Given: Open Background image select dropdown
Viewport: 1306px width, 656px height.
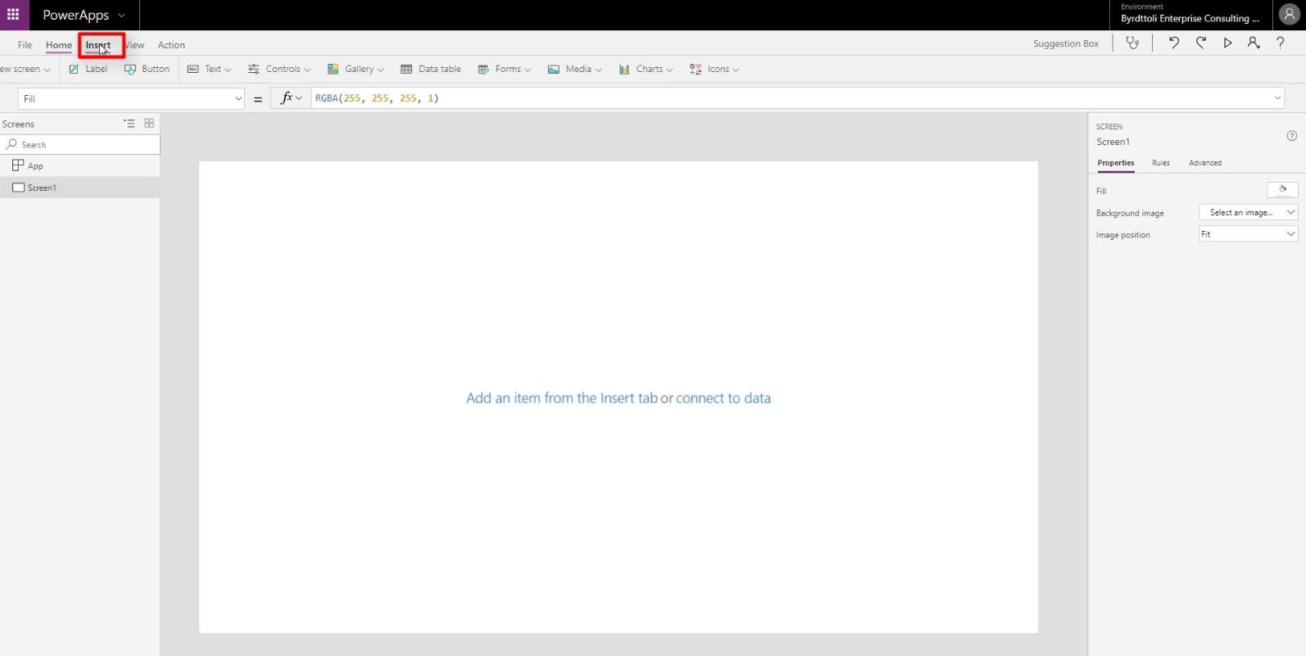Looking at the screenshot, I should click(1249, 212).
